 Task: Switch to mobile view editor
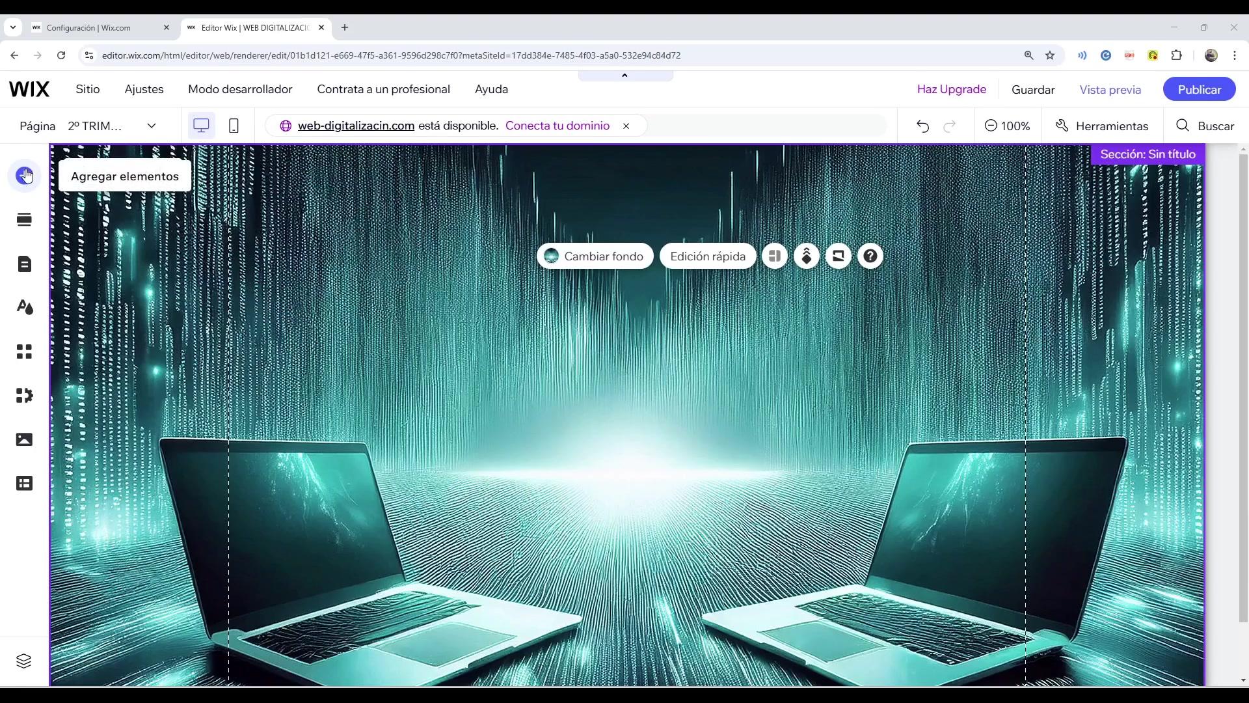234,126
